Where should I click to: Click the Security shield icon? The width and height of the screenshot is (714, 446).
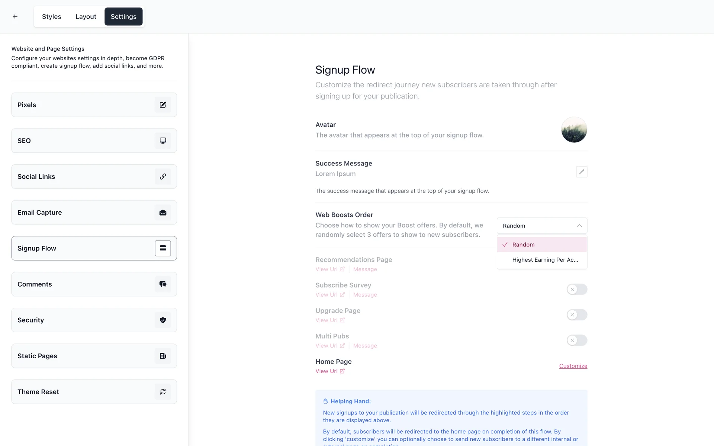coord(163,320)
